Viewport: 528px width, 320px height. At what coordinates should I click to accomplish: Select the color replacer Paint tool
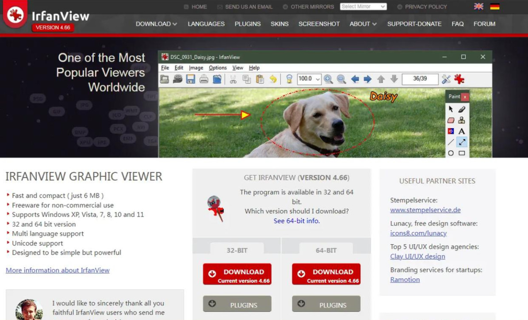coord(451,131)
